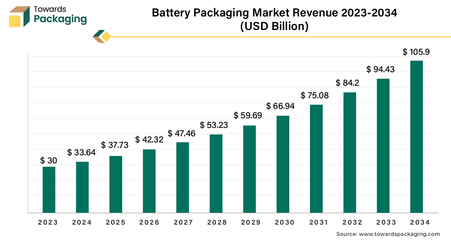Viewport: 451px width, 242px height.
Task: Select the 2030 bar
Action: [x=283, y=164]
